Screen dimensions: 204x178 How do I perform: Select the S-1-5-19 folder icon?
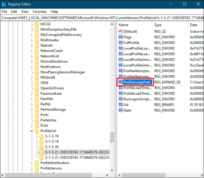(42, 142)
